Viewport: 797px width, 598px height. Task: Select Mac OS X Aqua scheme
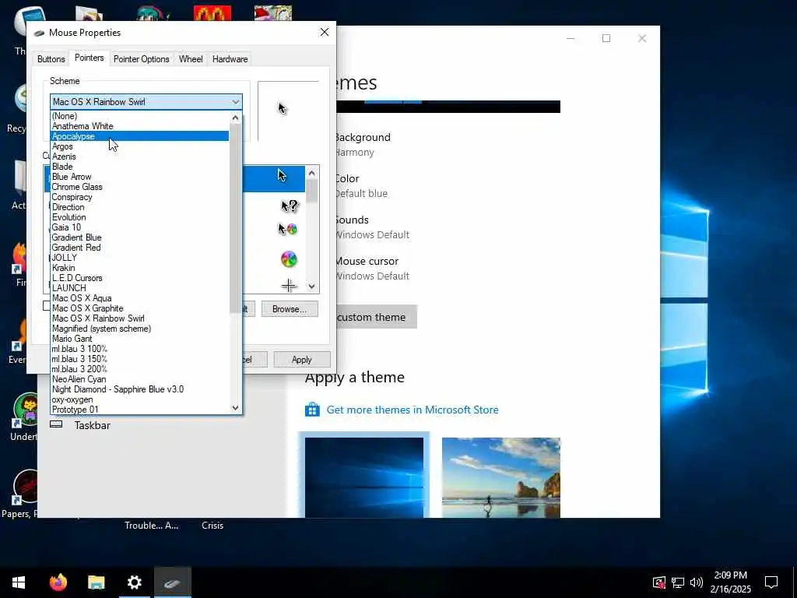[x=140, y=298]
